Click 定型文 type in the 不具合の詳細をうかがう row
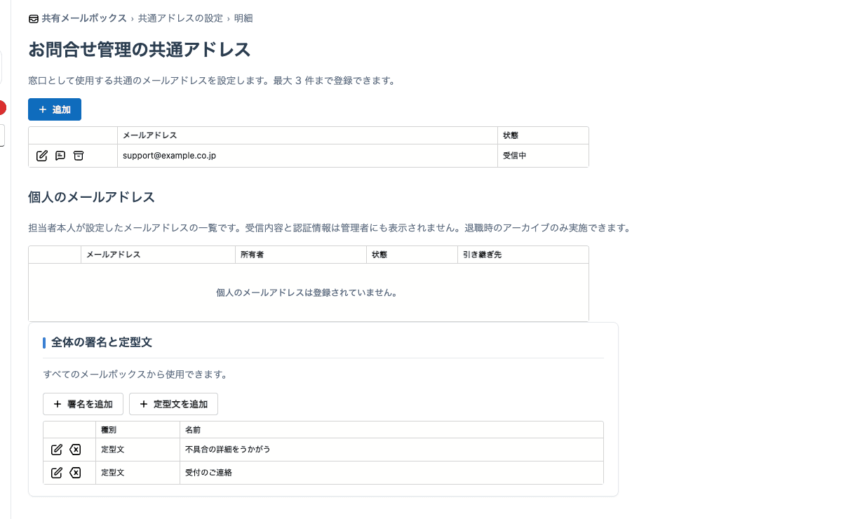 tap(137, 450)
